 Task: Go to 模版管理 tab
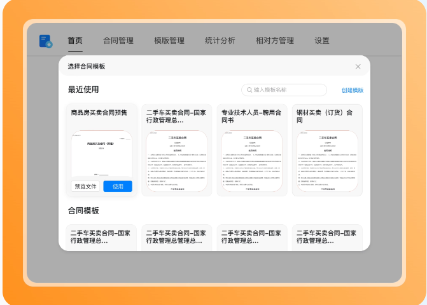[169, 41]
